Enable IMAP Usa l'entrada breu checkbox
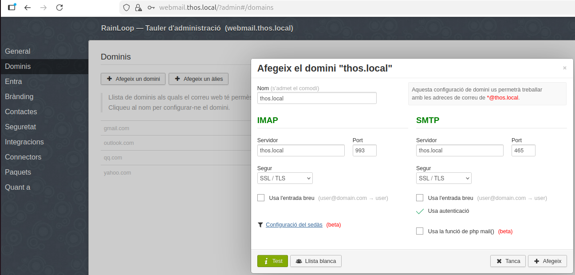 coord(261,198)
